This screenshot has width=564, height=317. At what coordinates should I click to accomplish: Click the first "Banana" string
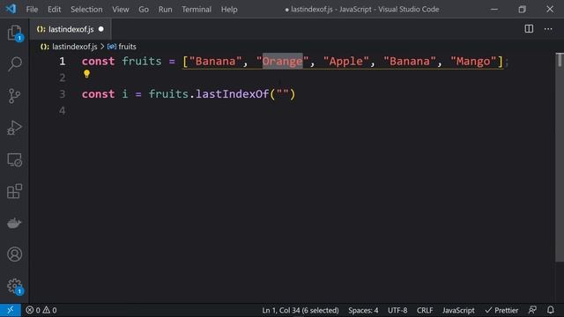(215, 61)
